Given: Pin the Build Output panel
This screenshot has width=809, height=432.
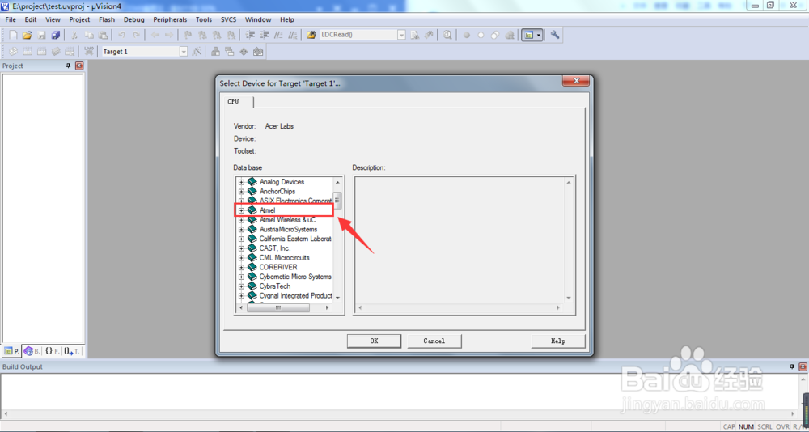Looking at the screenshot, I should pyautogui.click(x=793, y=367).
